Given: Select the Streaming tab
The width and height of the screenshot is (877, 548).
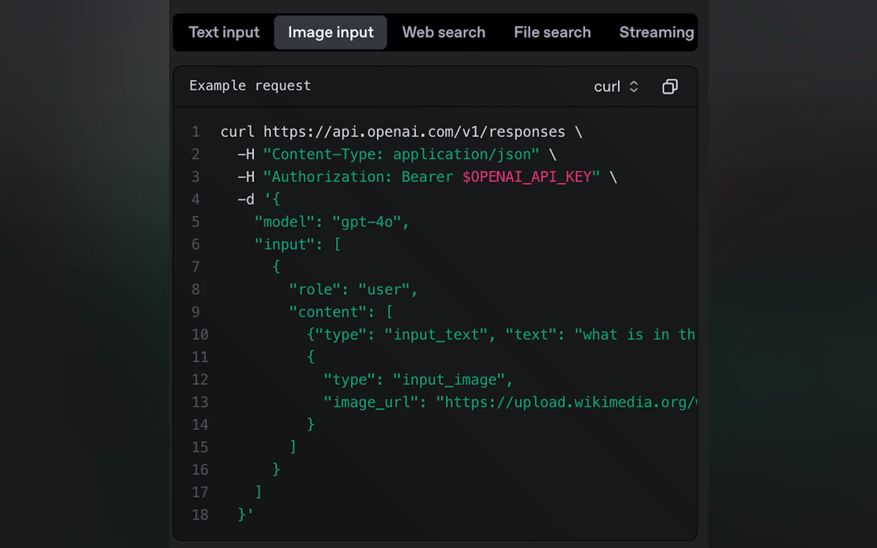Looking at the screenshot, I should (656, 32).
